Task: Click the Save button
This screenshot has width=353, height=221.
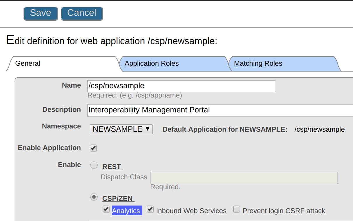Action: point(41,13)
